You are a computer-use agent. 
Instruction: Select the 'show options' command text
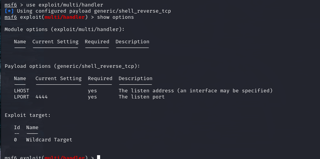click(116, 17)
